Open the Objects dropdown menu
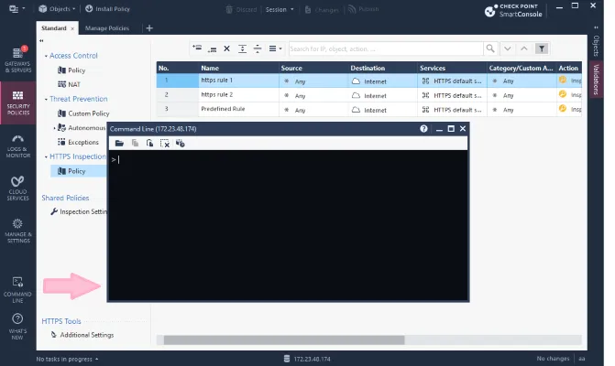This screenshot has height=366, width=615. [x=57, y=8]
